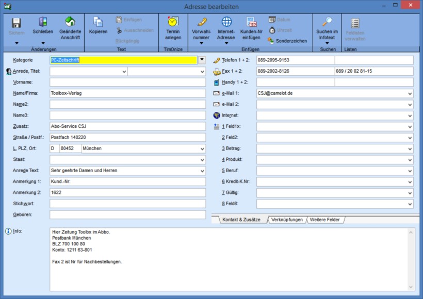
Task: Click the Kopieren copy icon
Action: click(98, 22)
